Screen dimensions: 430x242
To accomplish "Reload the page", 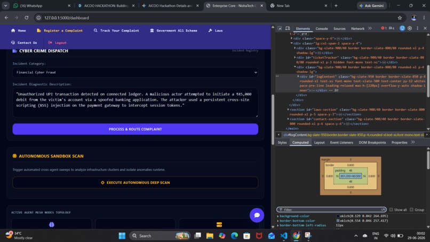I will tap(26, 18).
